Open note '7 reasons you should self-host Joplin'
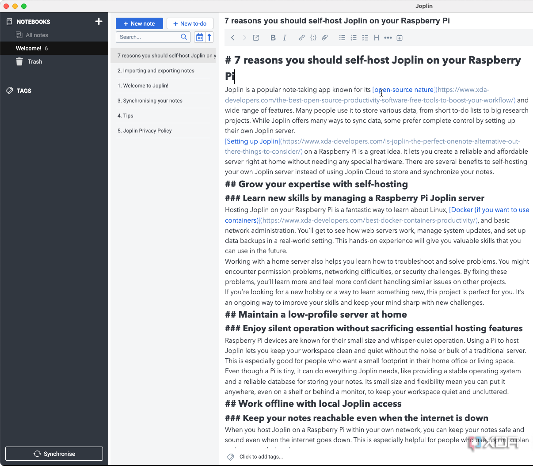This screenshot has width=533, height=466. [163, 56]
